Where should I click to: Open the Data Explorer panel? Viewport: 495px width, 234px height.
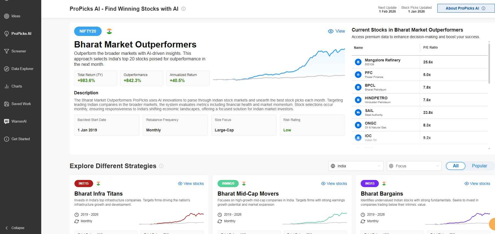pyautogui.click(x=22, y=69)
